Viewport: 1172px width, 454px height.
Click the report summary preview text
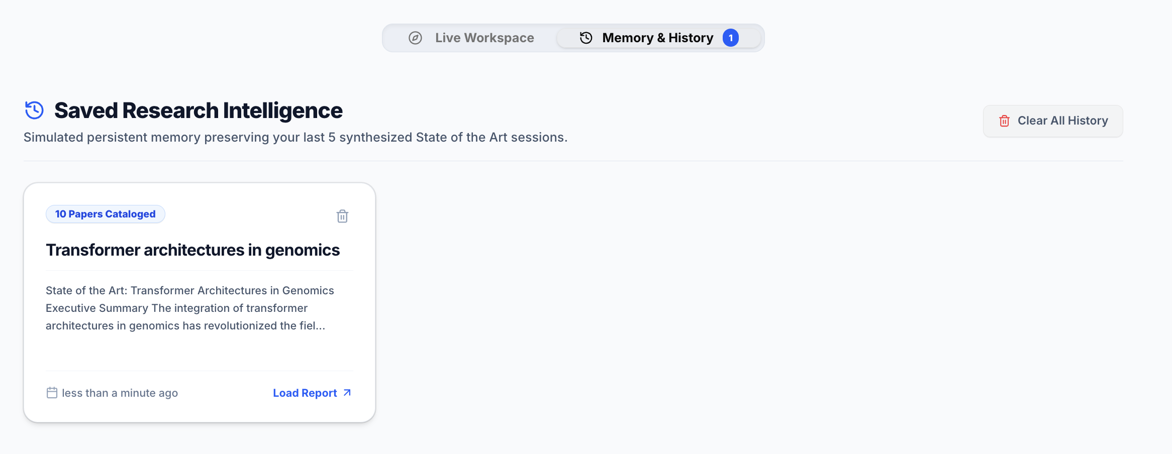[190, 308]
